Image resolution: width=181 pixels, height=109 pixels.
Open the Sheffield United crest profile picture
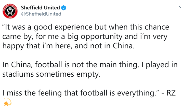(x=10, y=11)
